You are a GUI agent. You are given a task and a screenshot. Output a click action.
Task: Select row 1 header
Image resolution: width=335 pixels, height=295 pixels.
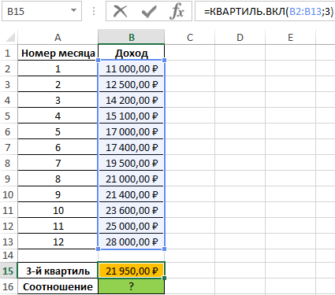[x=8, y=53]
